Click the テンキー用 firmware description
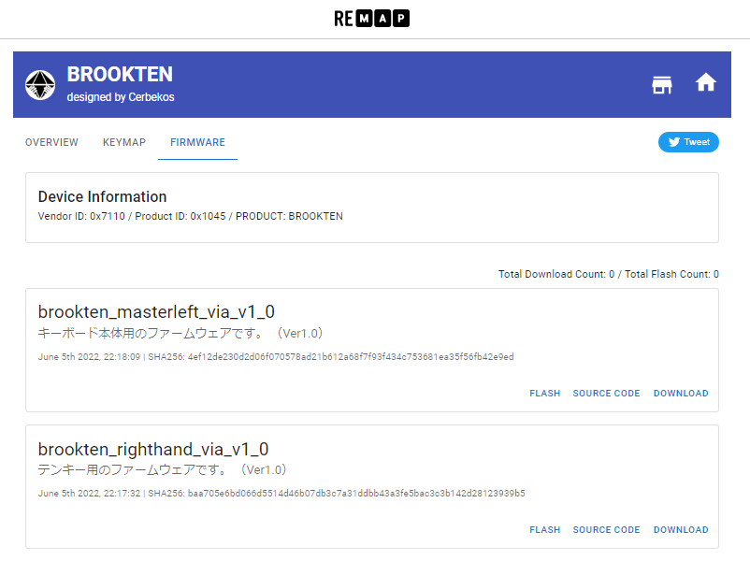The width and height of the screenshot is (750, 575). [x=162, y=469]
